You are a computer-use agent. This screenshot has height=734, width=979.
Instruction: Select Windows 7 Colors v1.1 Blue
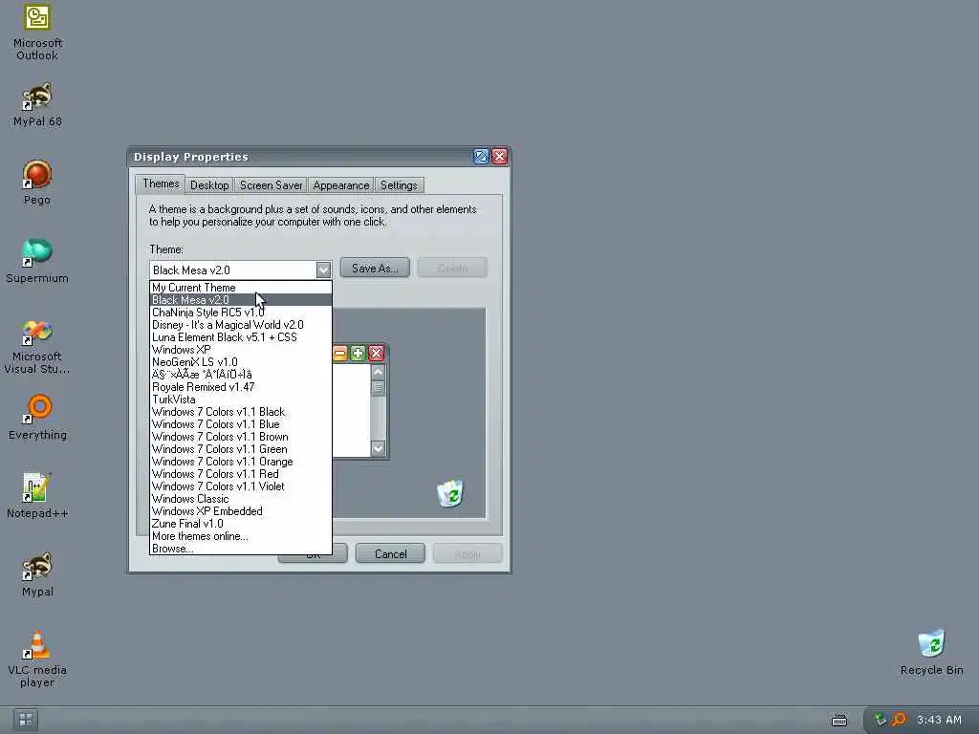[241, 424]
